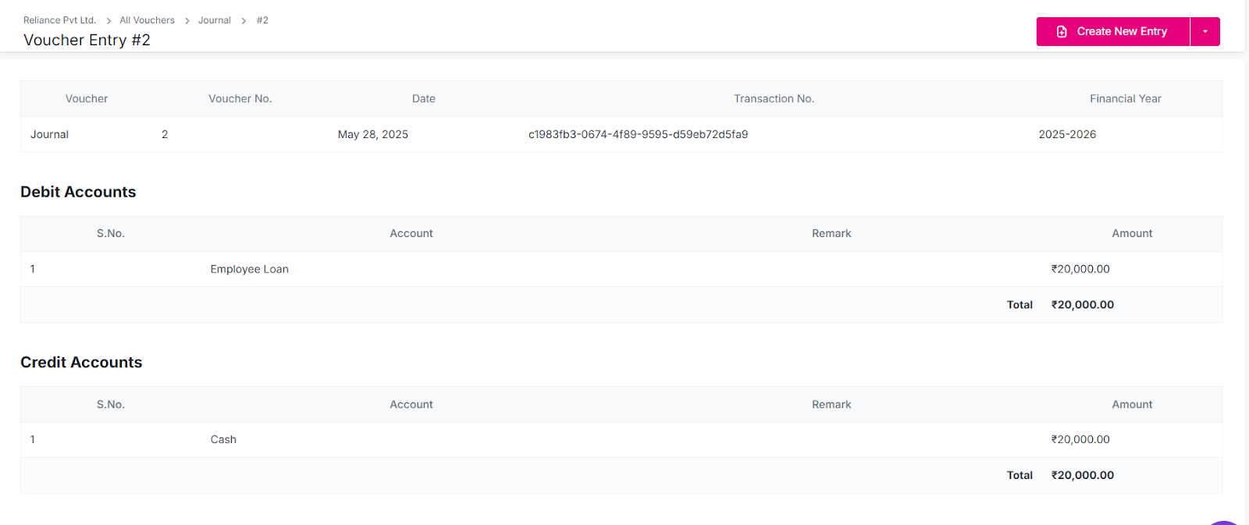
Task: Click the S.No. header in Debit Accounts
Action: (x=111, y=233)
